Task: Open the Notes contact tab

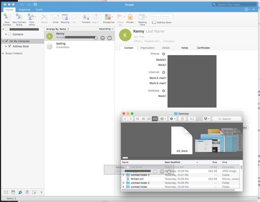Action: tap(185, 48)
